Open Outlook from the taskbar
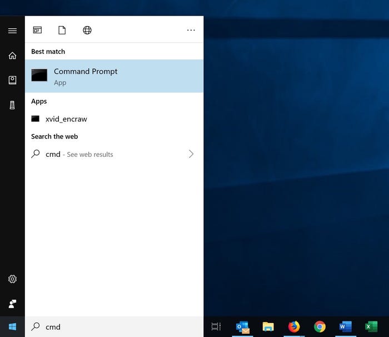This screenshot has width=389, height=337. (x=242, y=326)
